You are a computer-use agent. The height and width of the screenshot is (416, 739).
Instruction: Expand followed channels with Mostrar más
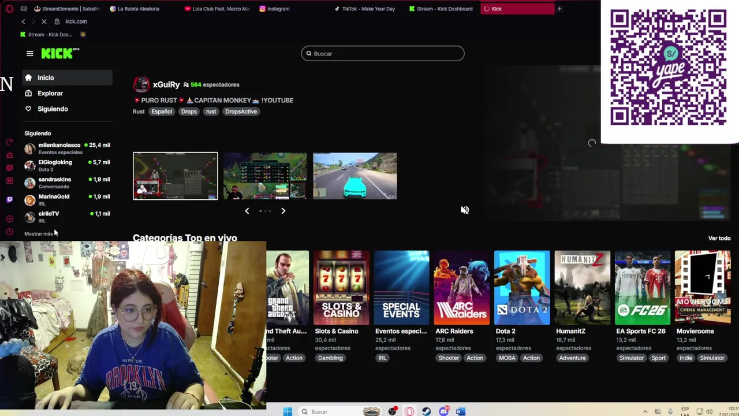click(39, 234)
